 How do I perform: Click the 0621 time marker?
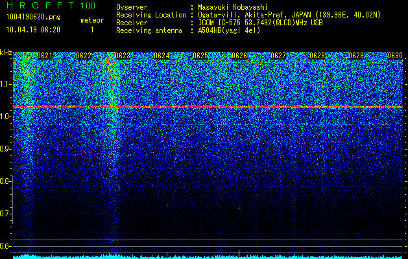pyautogui.click(x=45, y=56)
